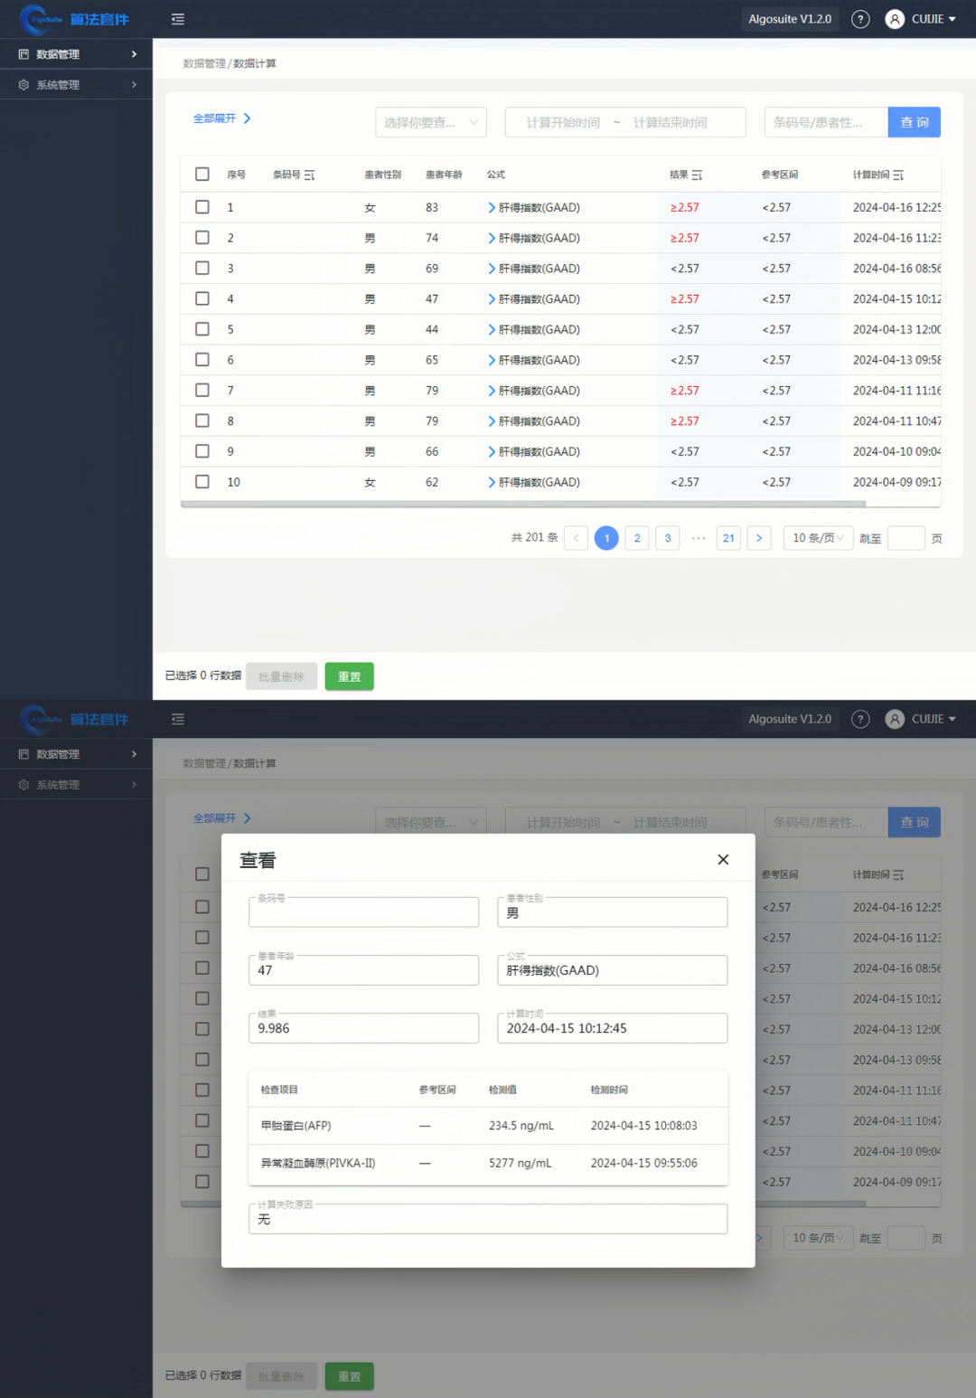
Task: Click 计算开始时间 date field in top screenshot
Action: [563, 122]
